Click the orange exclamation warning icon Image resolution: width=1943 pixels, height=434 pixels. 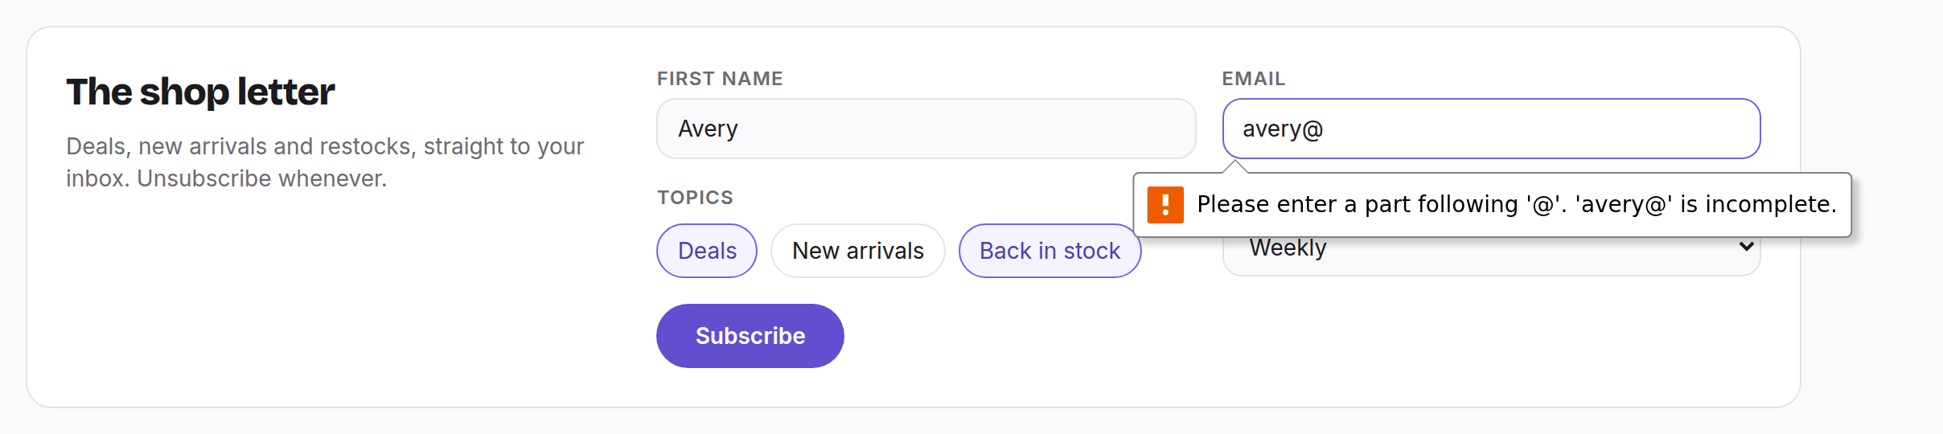pyautogui.click(x=1165, y=204)
